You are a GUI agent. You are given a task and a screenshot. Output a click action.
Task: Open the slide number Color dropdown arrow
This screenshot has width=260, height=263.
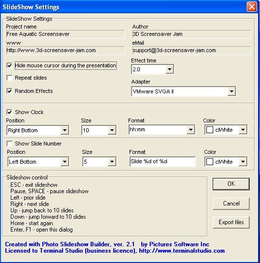pyautogui.click(x=243, y=162)
